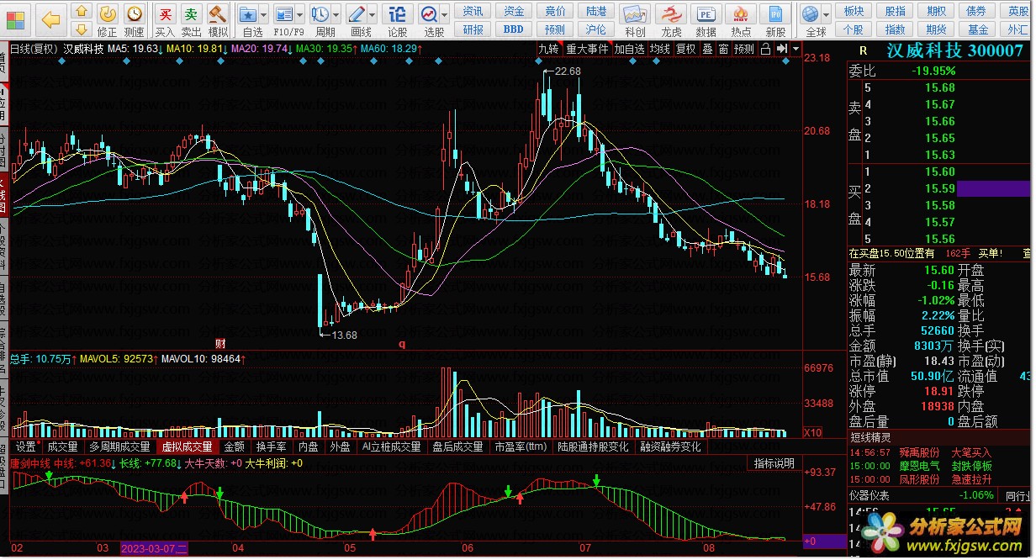The image size is (1036, 560).
Task: Click the colorful main menu icon
Action: tap(16, 18)
